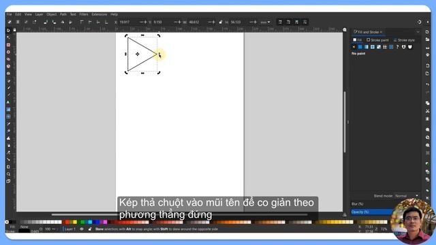This screenshot has height=245, width=436.
Task: Select the Selector arrow tool
Action: point(8,30)
